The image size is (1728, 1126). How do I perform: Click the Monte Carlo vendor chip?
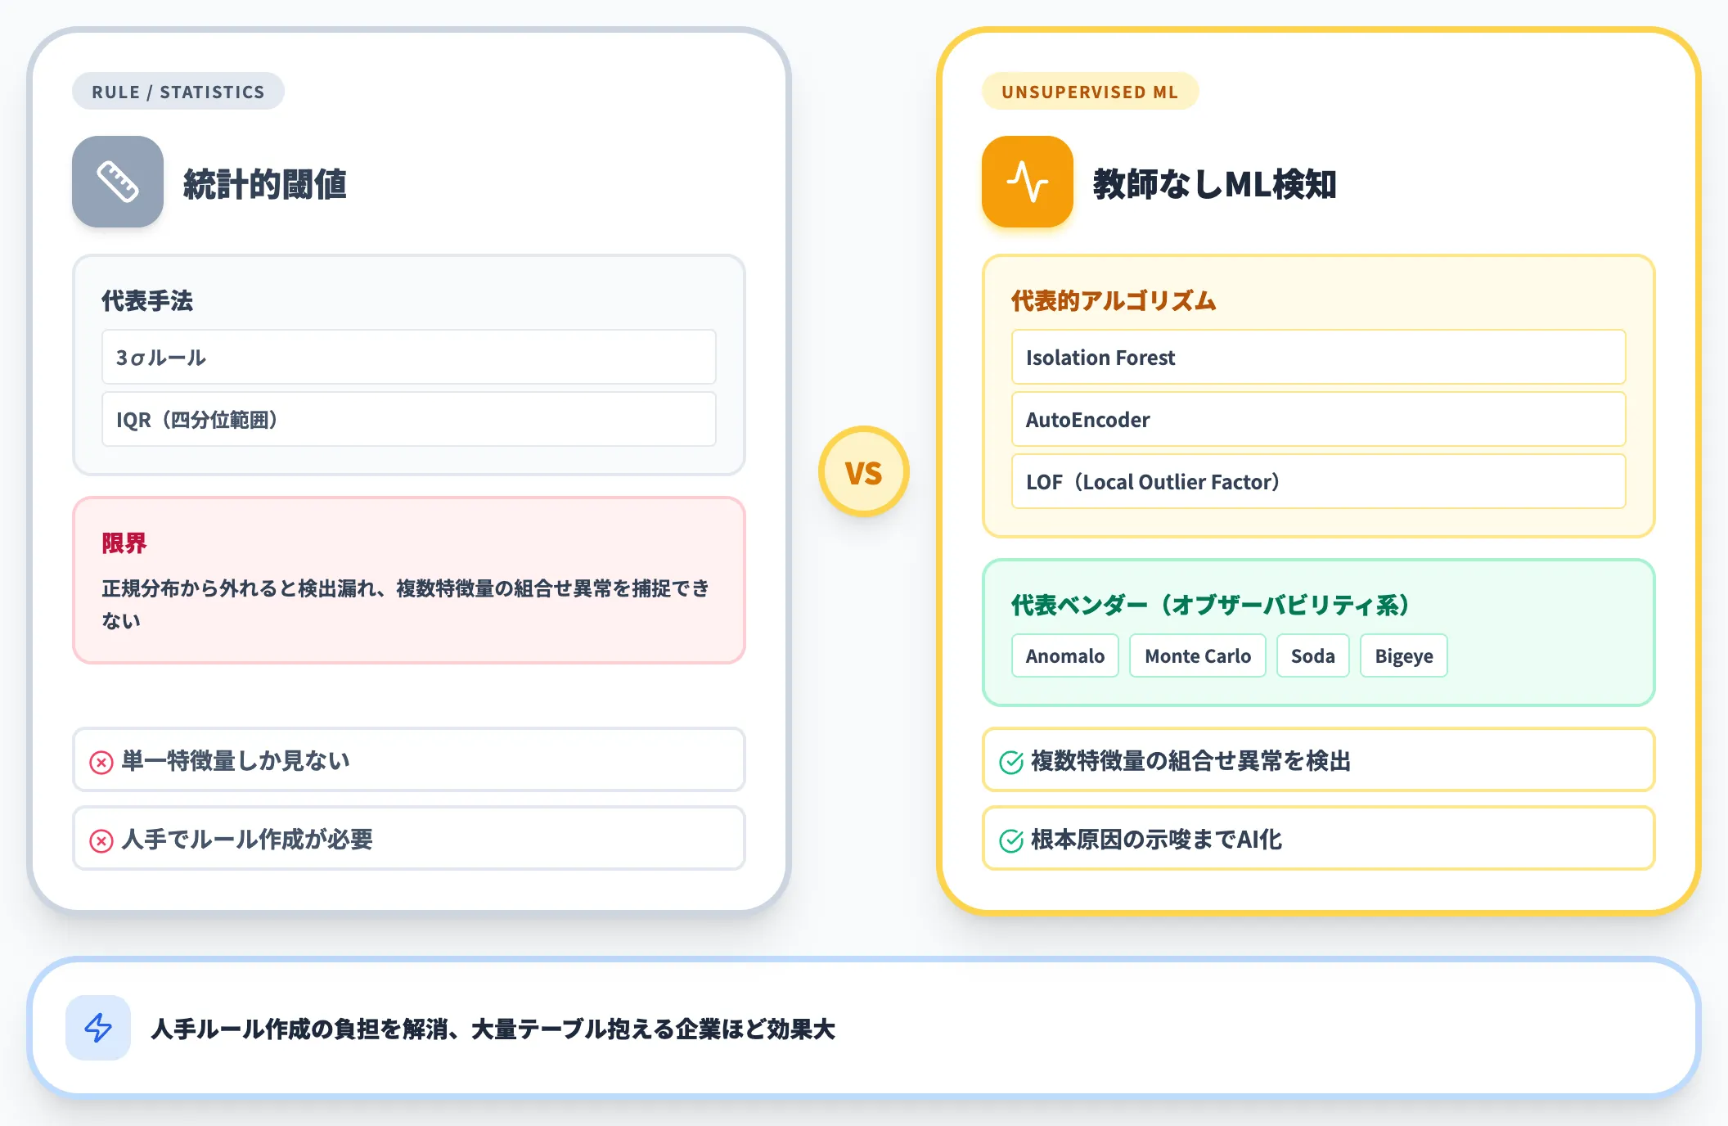pos(1198,655)
